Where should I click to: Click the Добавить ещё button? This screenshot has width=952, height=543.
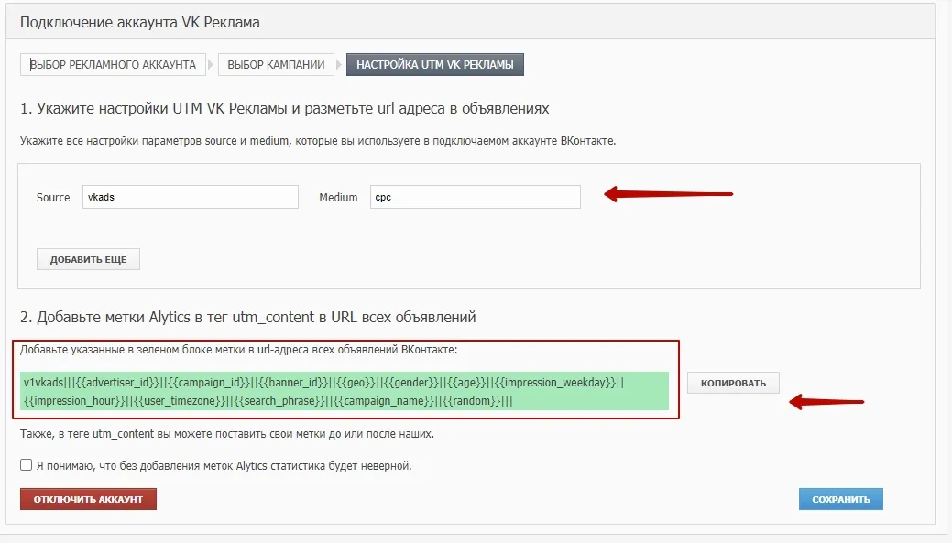point(88,260)
